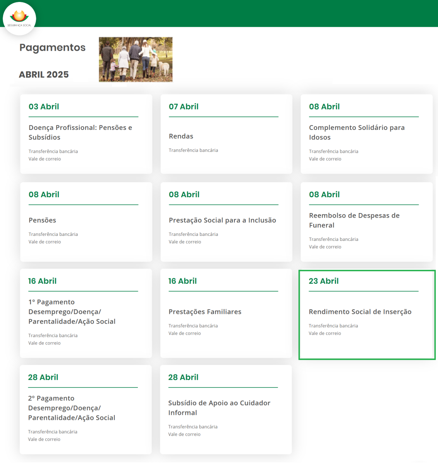This screenshot has width=438, height=464.
Task: Click Transferência bancária under Complemento Solidário
Action: [333, 152]
